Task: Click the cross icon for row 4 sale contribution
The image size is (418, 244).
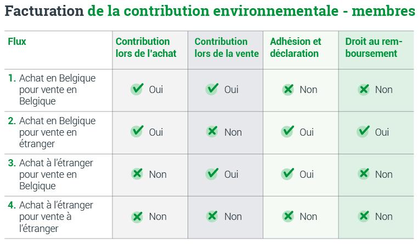Action: point(212,217)
